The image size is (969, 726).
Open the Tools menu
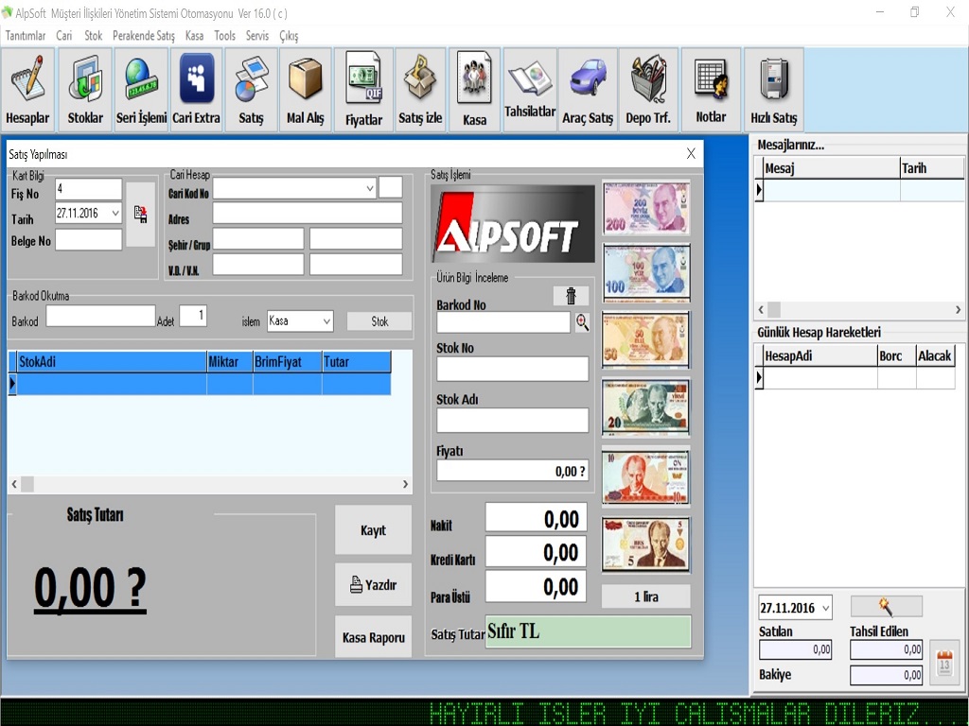225,36
